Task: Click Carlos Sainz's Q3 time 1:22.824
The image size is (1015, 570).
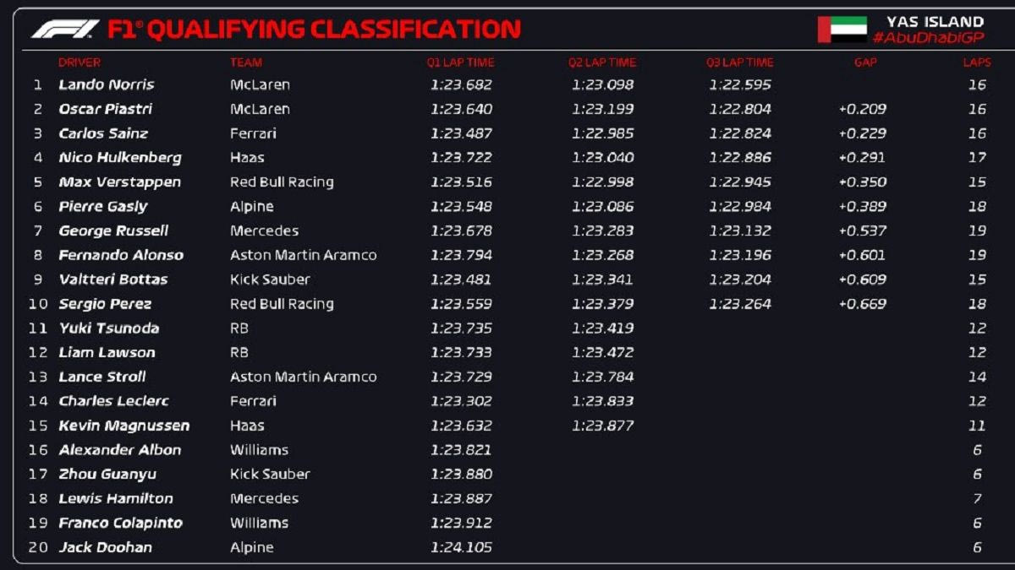Action: (x=740, y=133)
